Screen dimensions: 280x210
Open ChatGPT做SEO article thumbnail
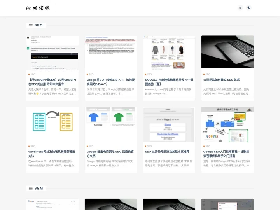(52, 53)
